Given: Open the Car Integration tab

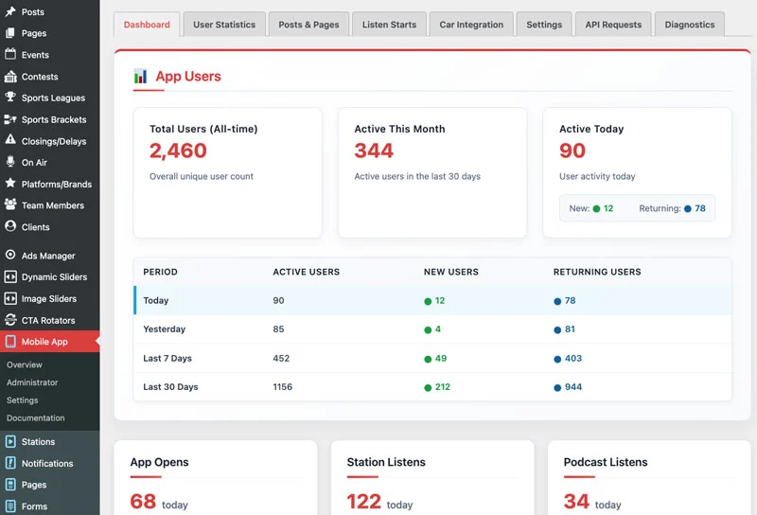Looking at the screenshot, I should pos(471,25).
